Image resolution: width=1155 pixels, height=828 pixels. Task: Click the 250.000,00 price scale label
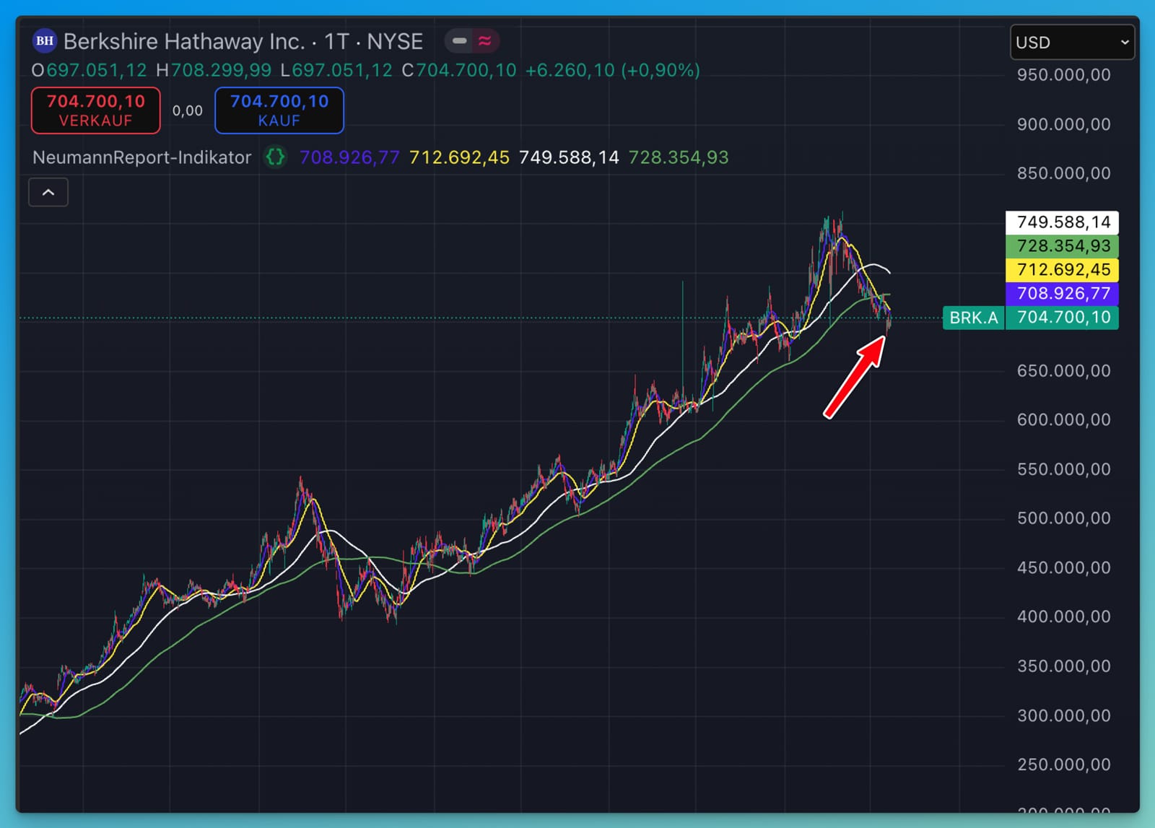pos(1063,764)
